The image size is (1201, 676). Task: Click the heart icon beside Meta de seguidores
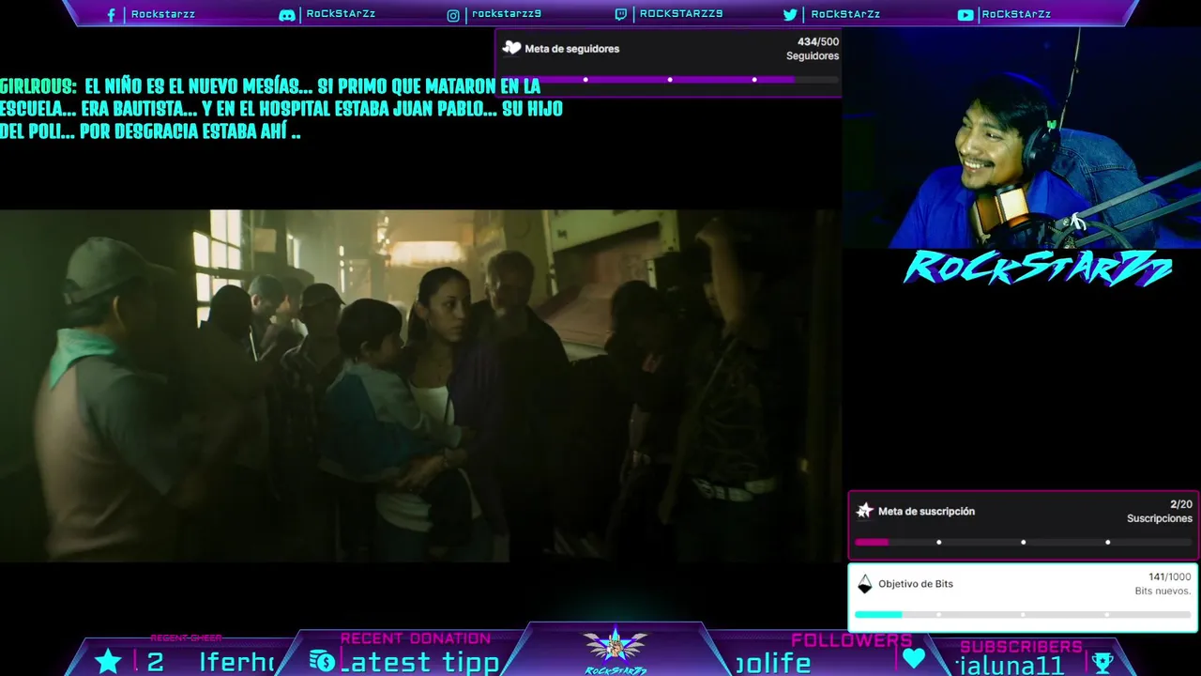pos(511,48)
